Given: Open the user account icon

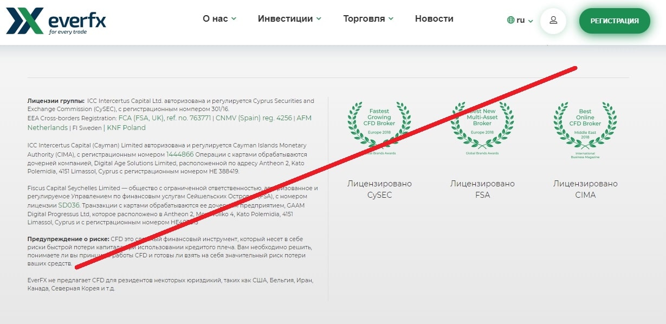Looking at the screenshot, I should [x=553, y=21].
